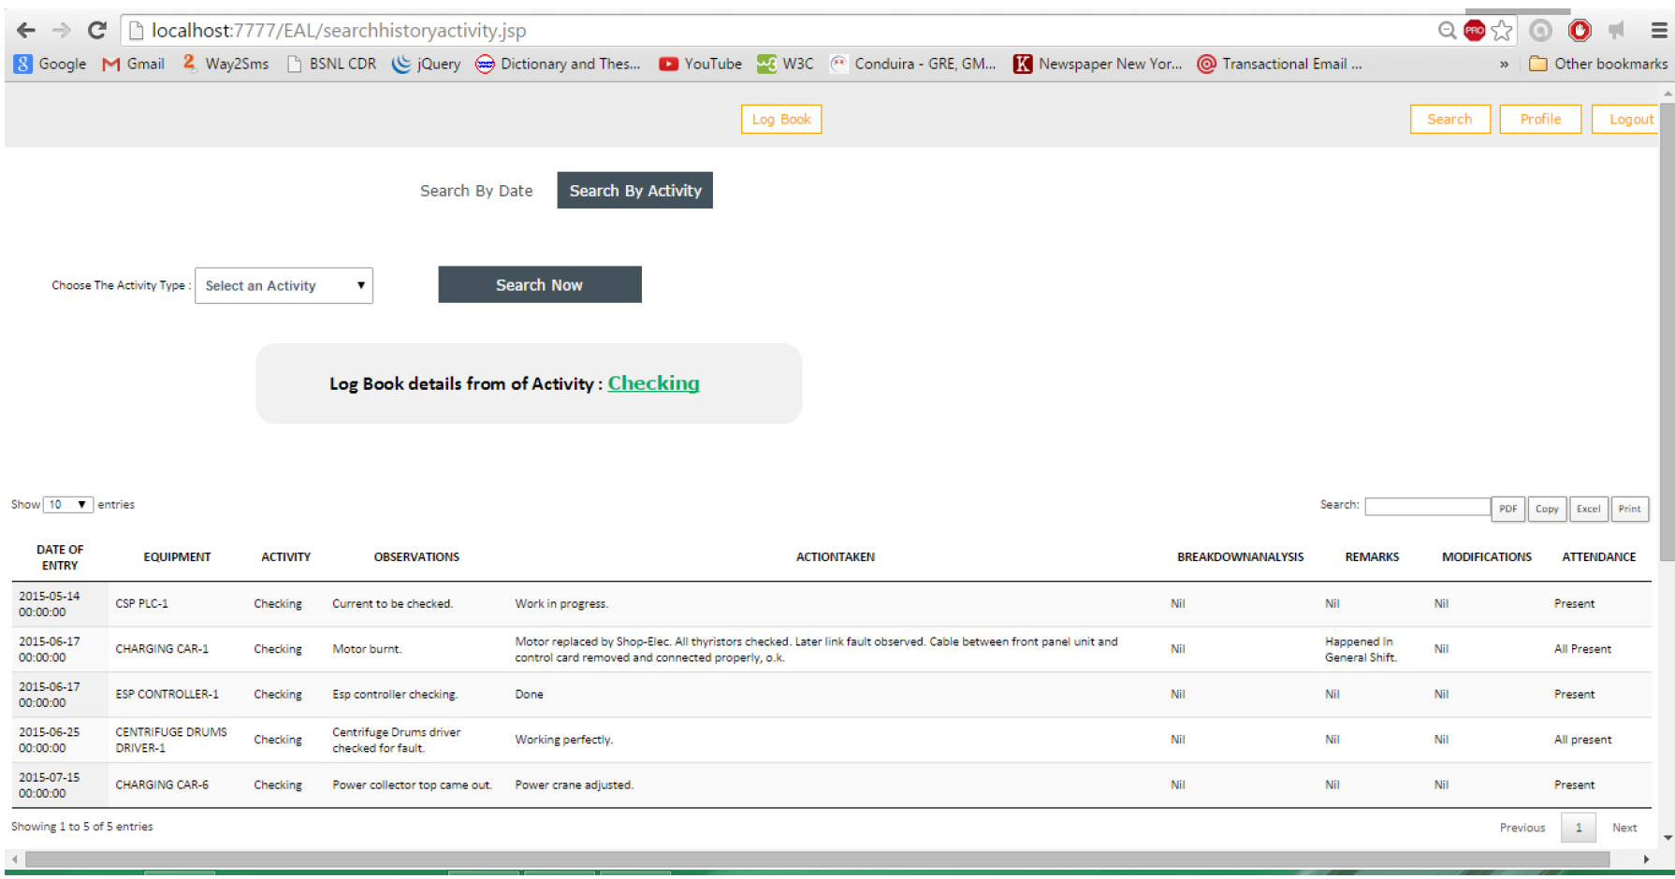Open the Select an Activity dropdown
The image size is (1675, 879).
[x=284, y=285]
